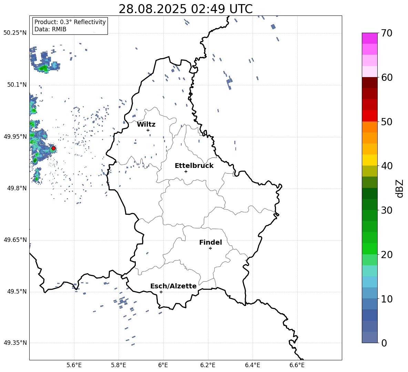Click the red radar location marker

coord(53,148)
